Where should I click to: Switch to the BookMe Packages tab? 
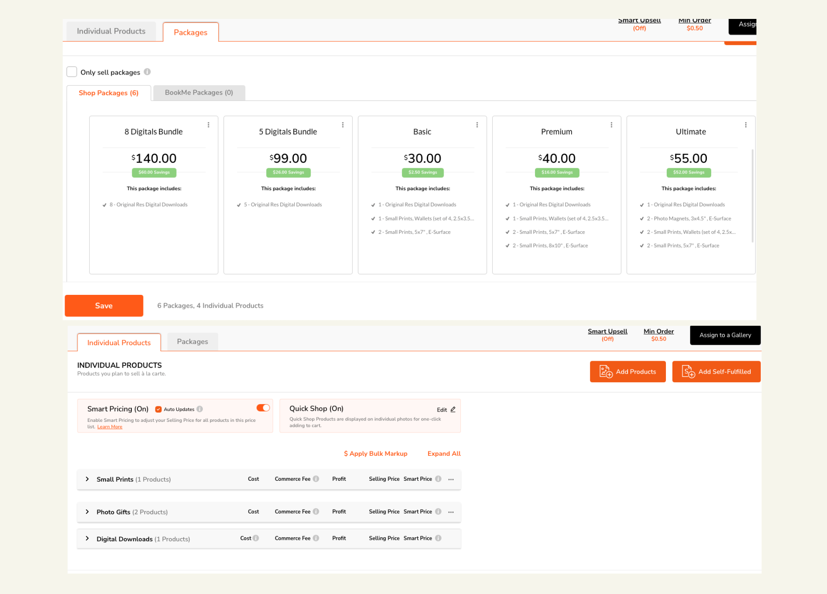(199, 93)
